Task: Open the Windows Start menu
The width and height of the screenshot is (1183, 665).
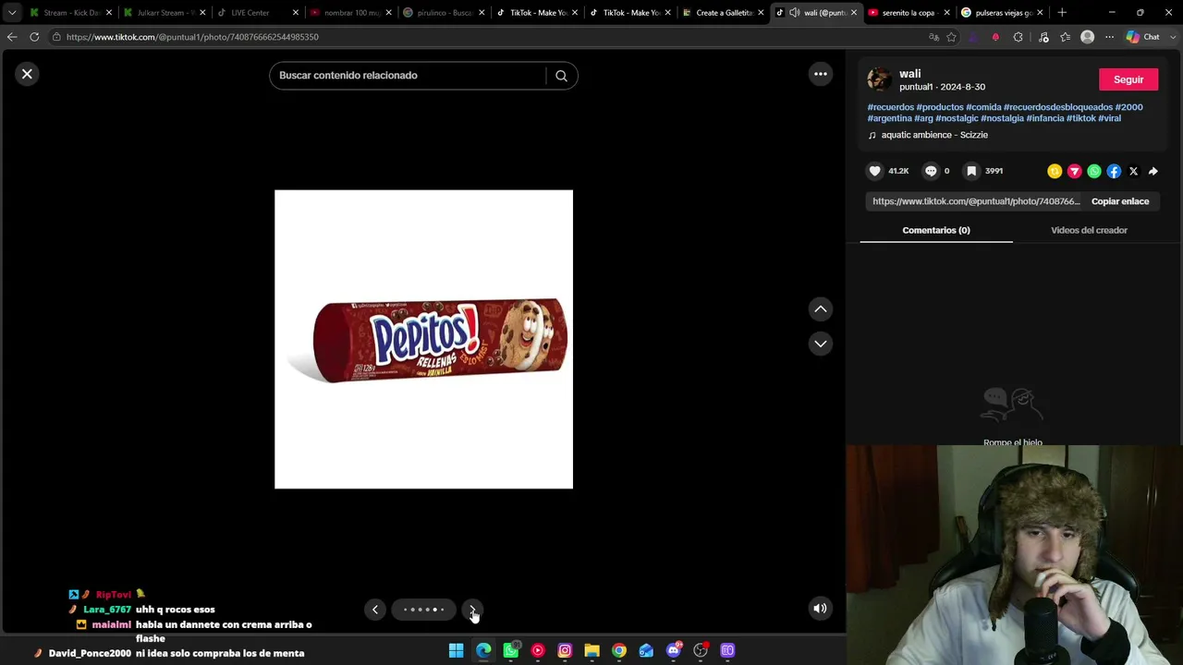Action: 456,651
